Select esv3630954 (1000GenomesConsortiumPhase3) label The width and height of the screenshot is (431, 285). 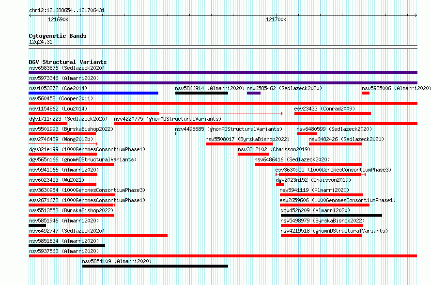87,190
